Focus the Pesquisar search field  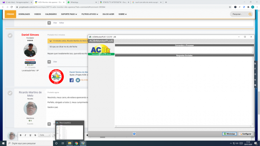click(x=239, y=14)
